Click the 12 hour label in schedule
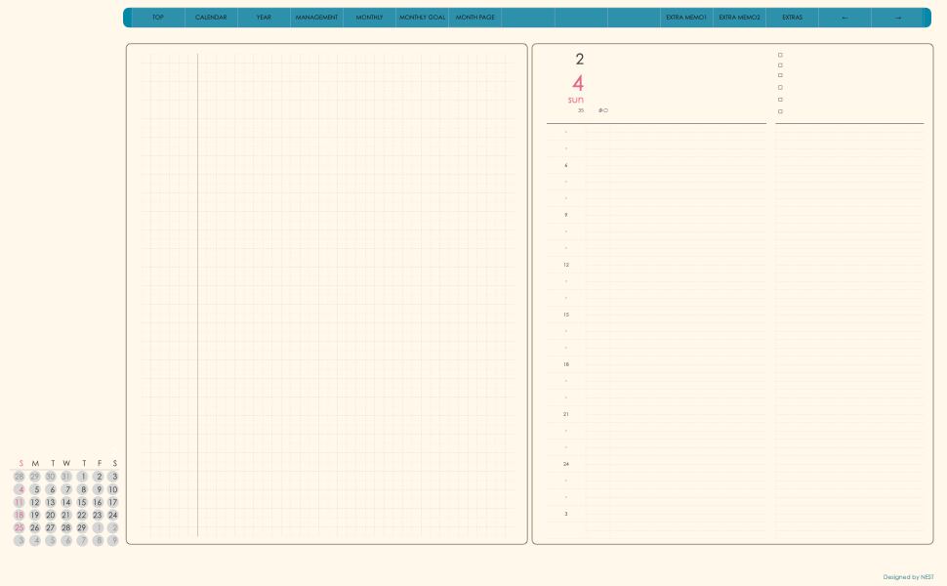Image resolution: width=947 pixels, height=586 pixels. 566,265
